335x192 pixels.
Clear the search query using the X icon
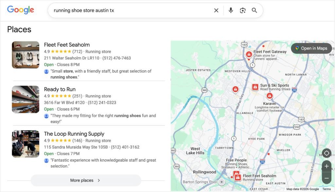pyautogui.click(x=216, y=10)
